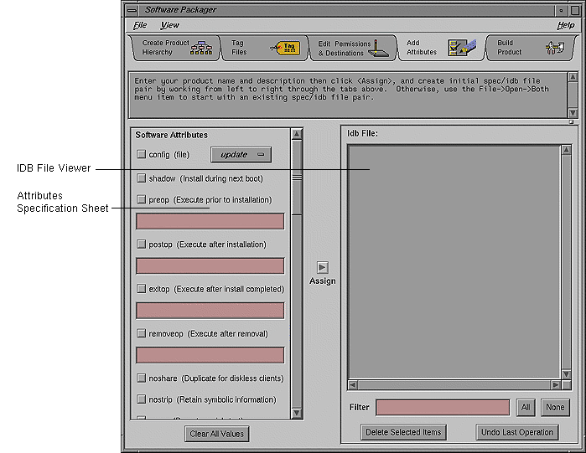Go to the Build Product tab
586x453 pixels.
coord(530,48)
